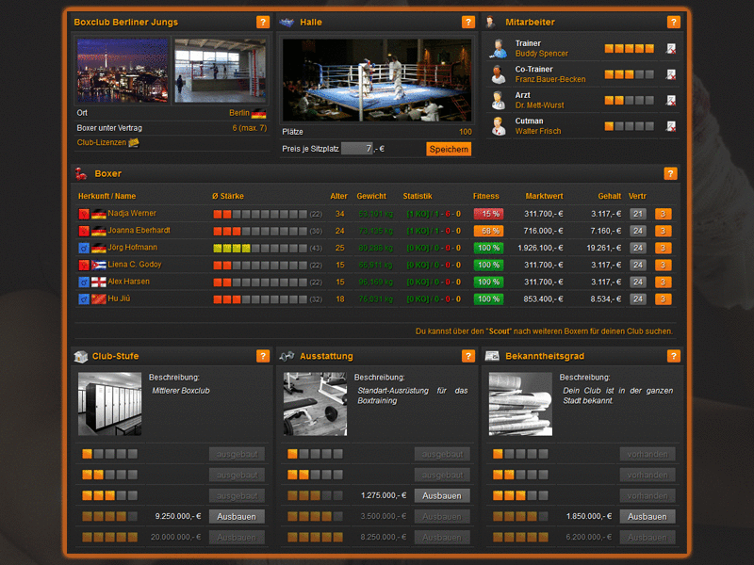Click Ausbauen in the Bekanntheitsgrad panel
The height and width of the screenshot is (565, 754).
[647, 516]
